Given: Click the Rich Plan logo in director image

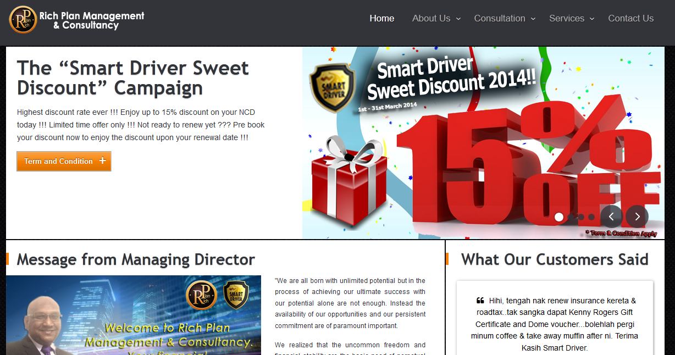Looking at the screenshot, I should (x=202, y=295).
